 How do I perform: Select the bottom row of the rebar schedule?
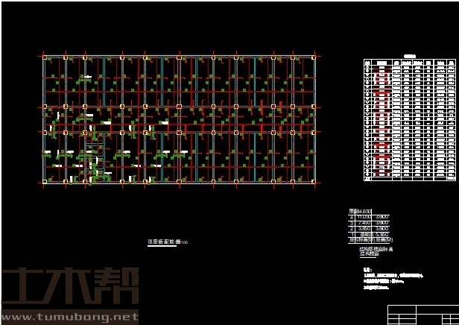coord(410,178)
